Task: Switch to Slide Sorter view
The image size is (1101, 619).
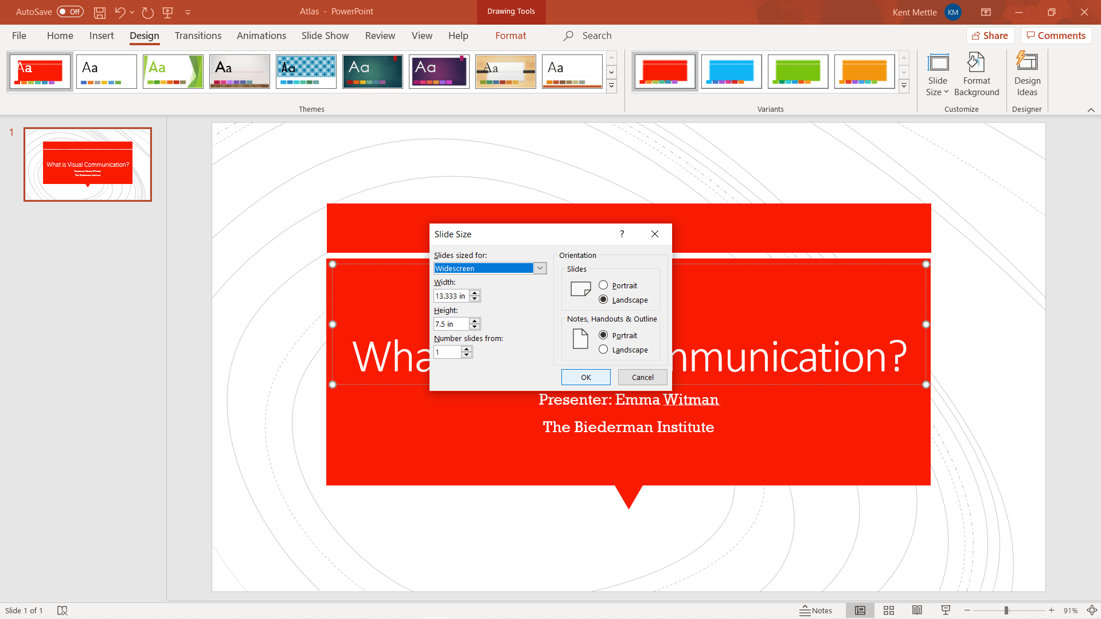Action: (889, 610)
